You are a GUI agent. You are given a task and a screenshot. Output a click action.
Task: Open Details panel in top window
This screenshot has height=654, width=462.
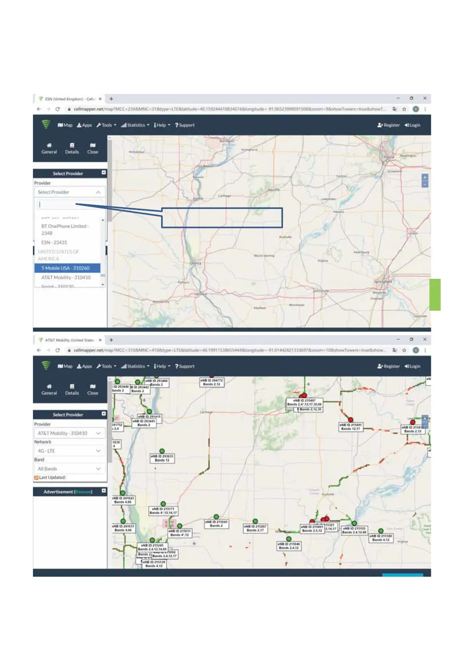pyautogui.click(x=72, y=149)
